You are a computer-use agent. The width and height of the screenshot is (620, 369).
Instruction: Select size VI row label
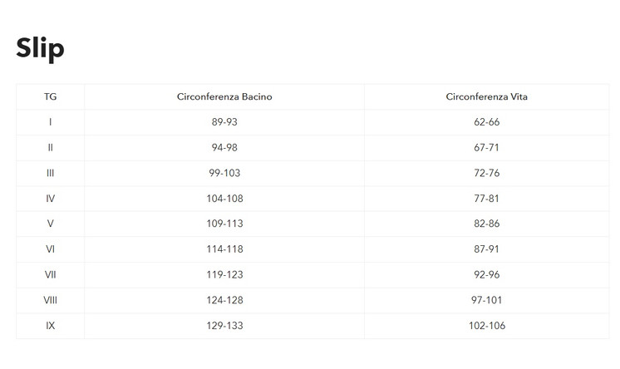(51, 249)
